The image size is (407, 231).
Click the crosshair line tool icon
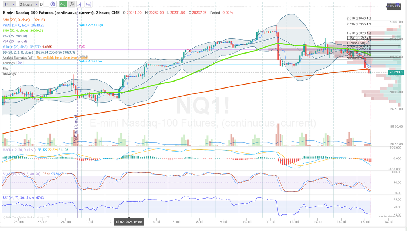(80, 4)
